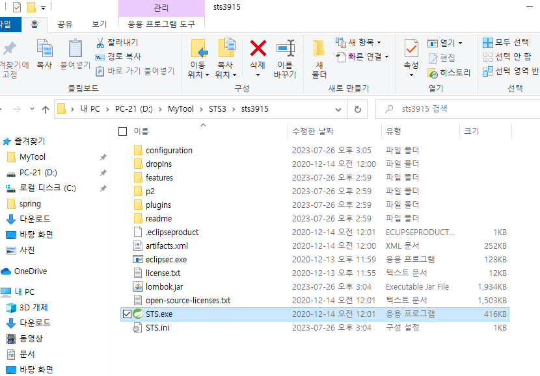Expand the Open (열기) dropdown arrow
The height and width of the screenshot is (376, 540).
460,44
